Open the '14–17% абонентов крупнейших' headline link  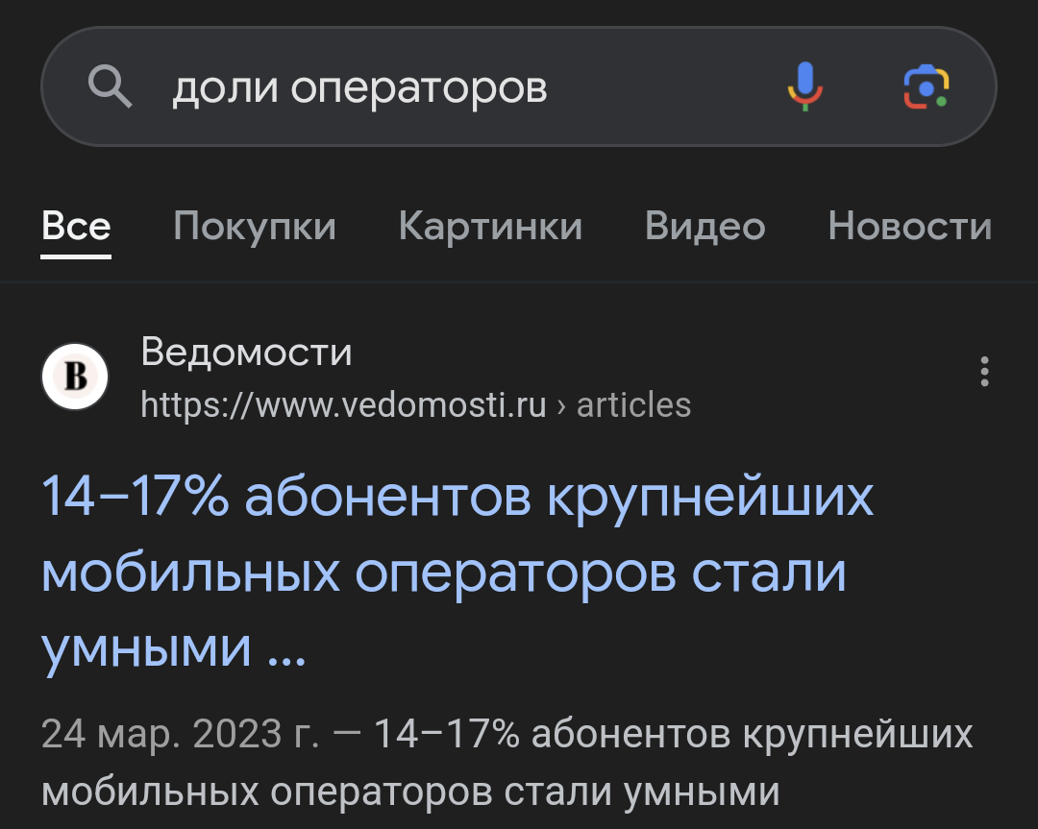coord(457,498)
